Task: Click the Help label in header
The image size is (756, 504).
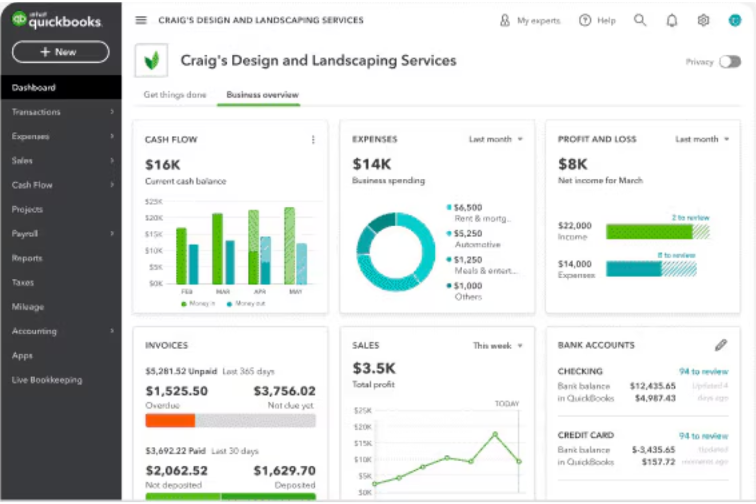Action: pos(606,21)
